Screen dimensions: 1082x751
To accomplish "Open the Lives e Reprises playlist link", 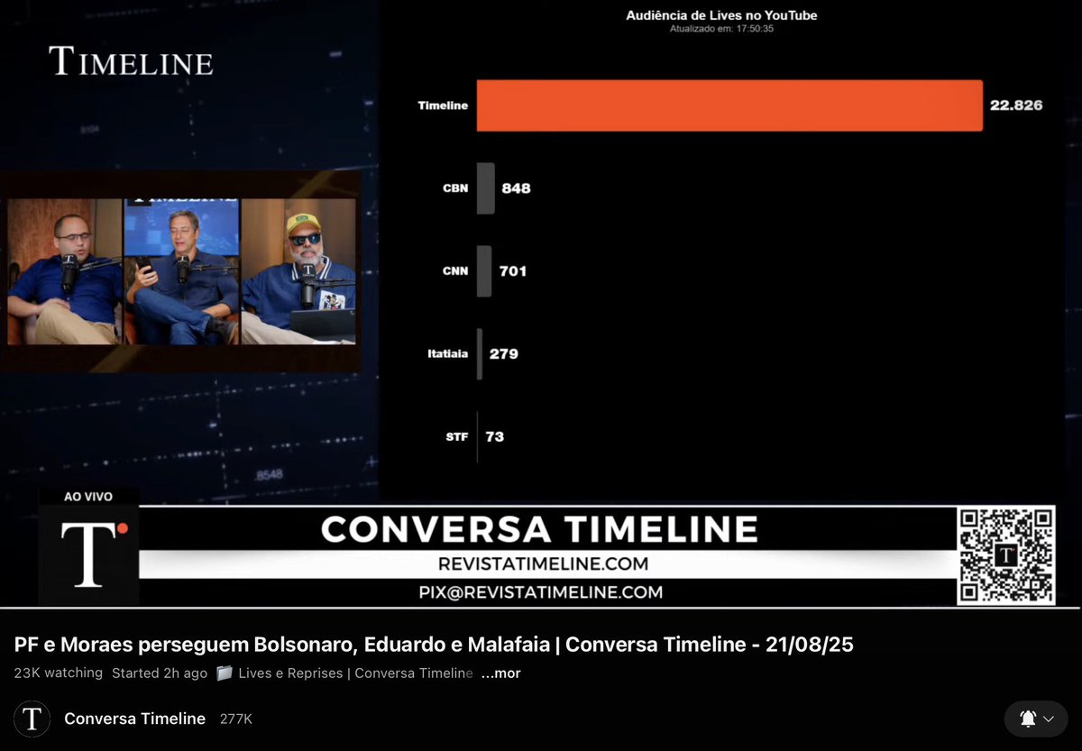I will click(355, 673).
